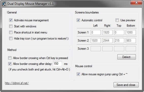Uncheck Allow border crossing after delay

coord(10,64)
